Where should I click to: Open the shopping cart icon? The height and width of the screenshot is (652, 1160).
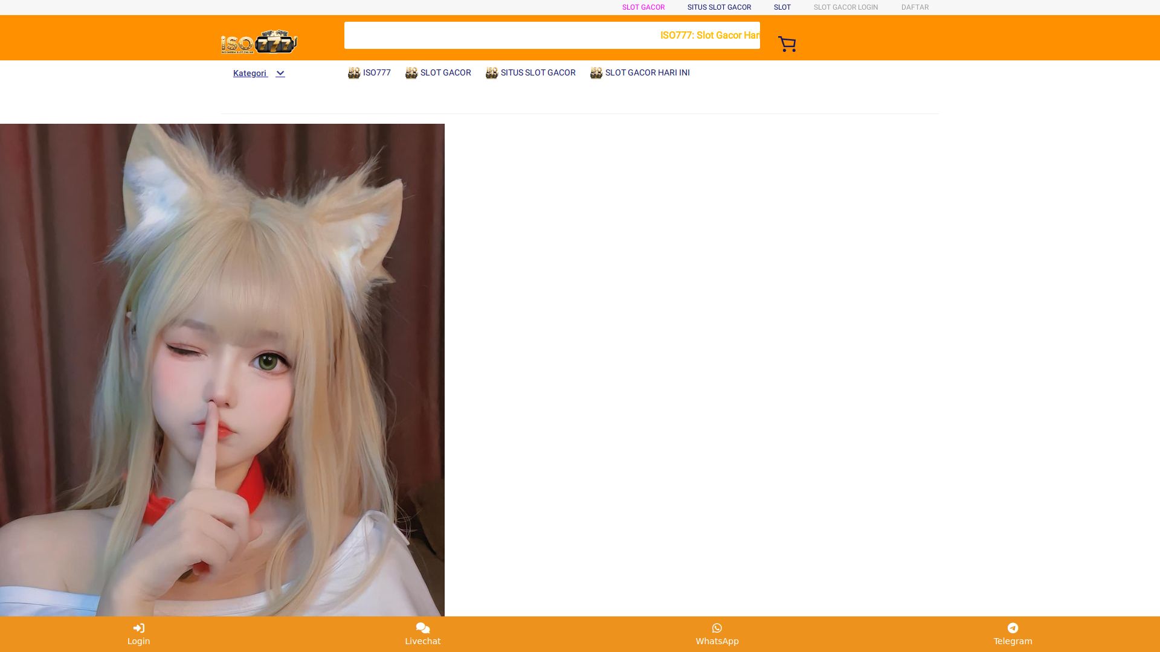click(787, 43)
